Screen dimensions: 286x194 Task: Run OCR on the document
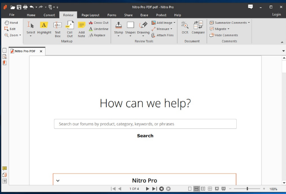pyautogui.click(x=185, y=28)
